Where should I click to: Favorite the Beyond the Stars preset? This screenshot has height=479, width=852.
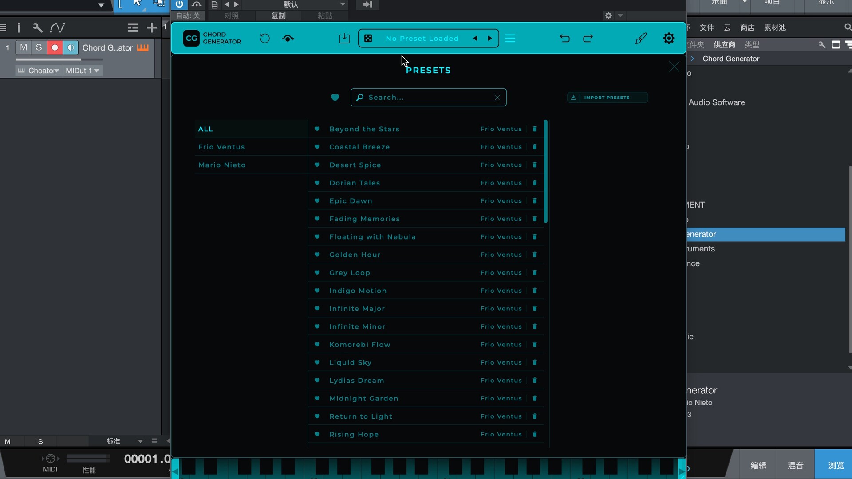(x=317, y=129)
